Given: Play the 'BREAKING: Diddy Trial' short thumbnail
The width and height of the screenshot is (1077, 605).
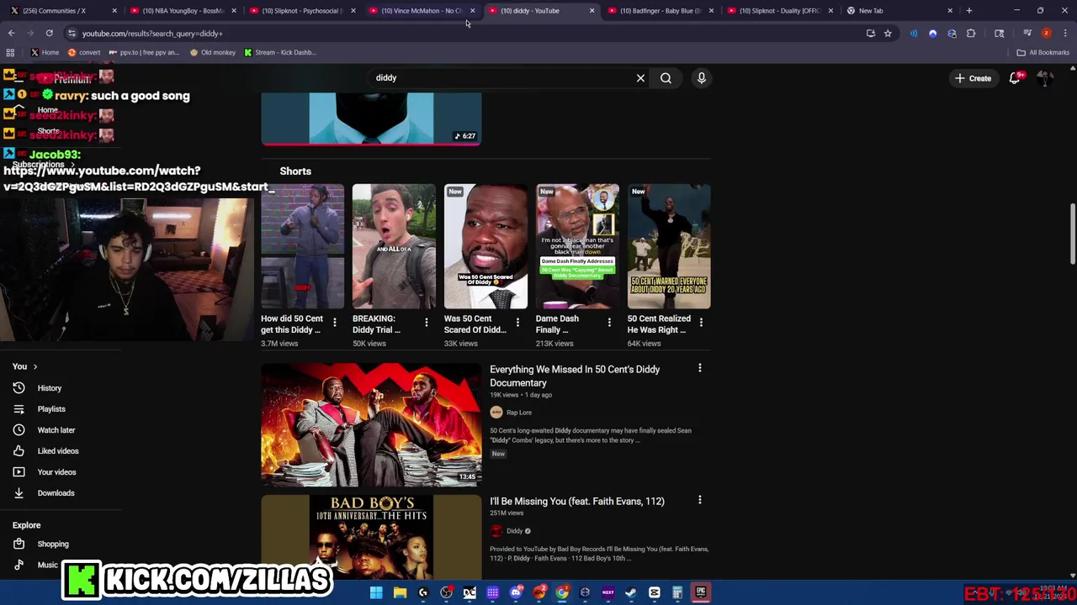Looking at the screenshot, I should pyautogui.click(x=394, y=246).
